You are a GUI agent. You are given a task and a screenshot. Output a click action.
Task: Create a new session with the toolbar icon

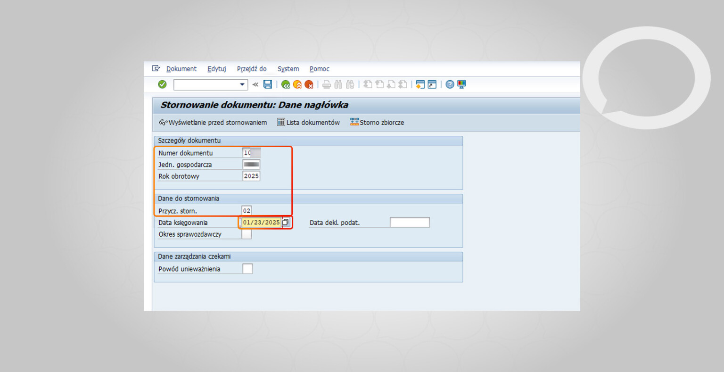(420, 84)
